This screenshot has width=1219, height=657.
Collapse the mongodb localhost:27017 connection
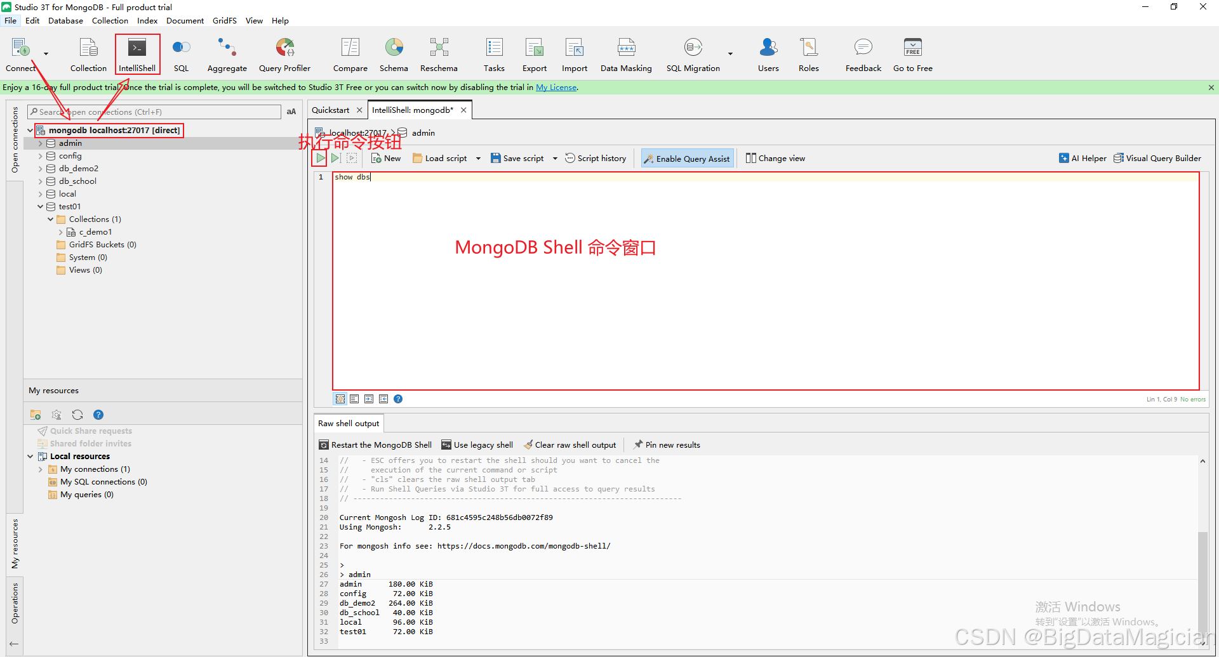(30, 131)
